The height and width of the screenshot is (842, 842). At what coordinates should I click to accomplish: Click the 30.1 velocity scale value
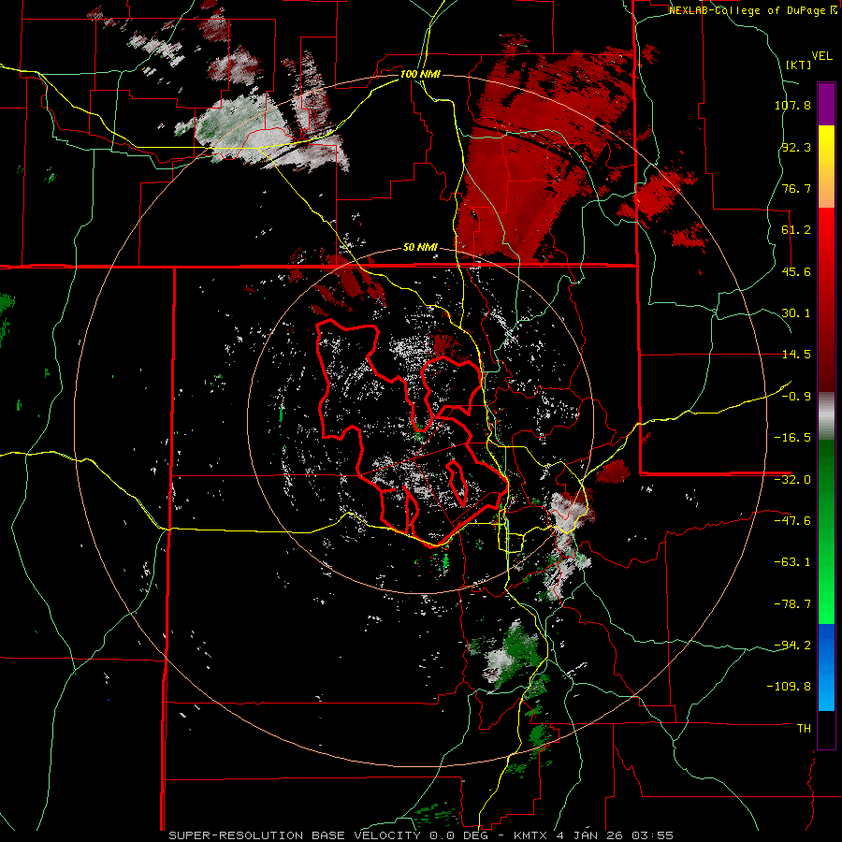796,313
